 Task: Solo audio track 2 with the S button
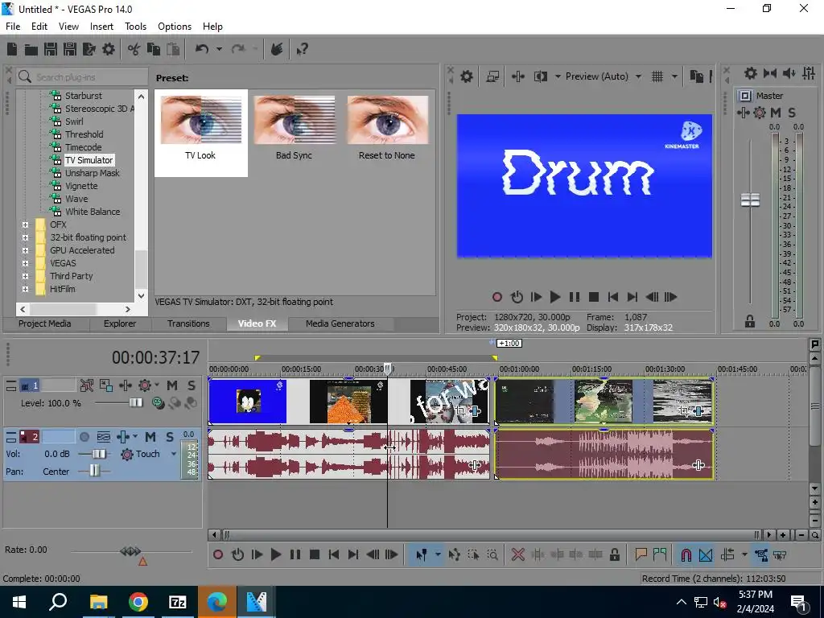pos(170,437)
